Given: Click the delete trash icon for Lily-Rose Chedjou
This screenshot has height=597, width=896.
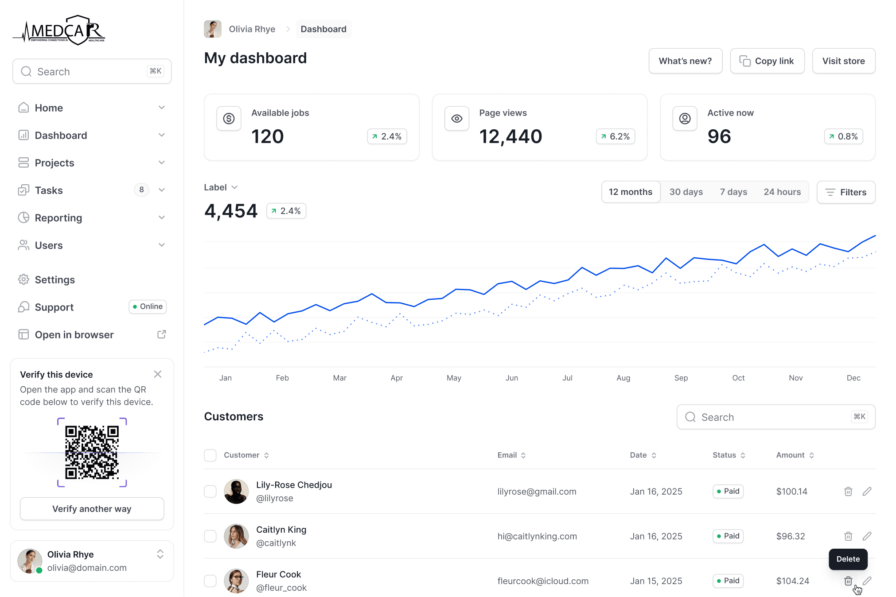Looking at the screenshot, I should (x=848, y=492).
